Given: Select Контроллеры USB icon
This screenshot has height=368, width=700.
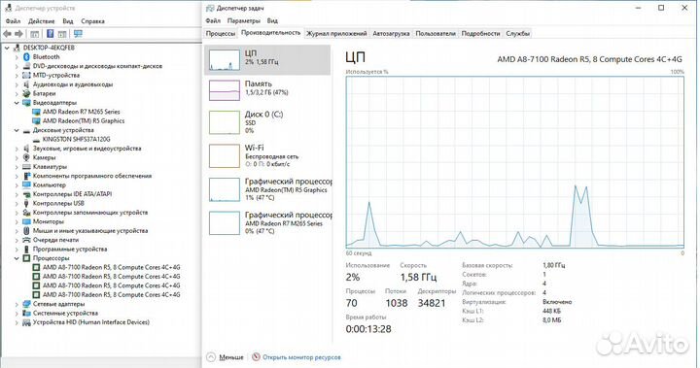Looking at the screenshot, I should pos(26,203).
